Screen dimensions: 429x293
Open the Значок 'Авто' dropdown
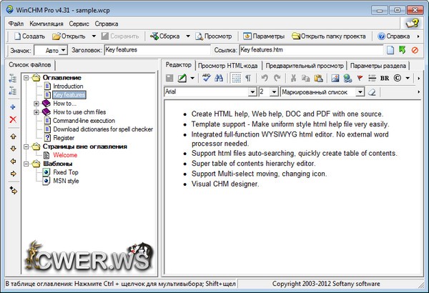(63, 50)
